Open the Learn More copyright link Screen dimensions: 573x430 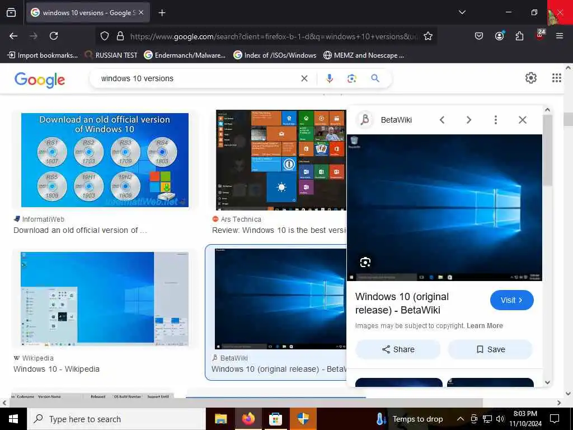[485, 326]
